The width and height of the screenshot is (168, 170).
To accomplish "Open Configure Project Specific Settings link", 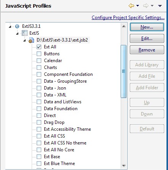I will tap(128, 18).
